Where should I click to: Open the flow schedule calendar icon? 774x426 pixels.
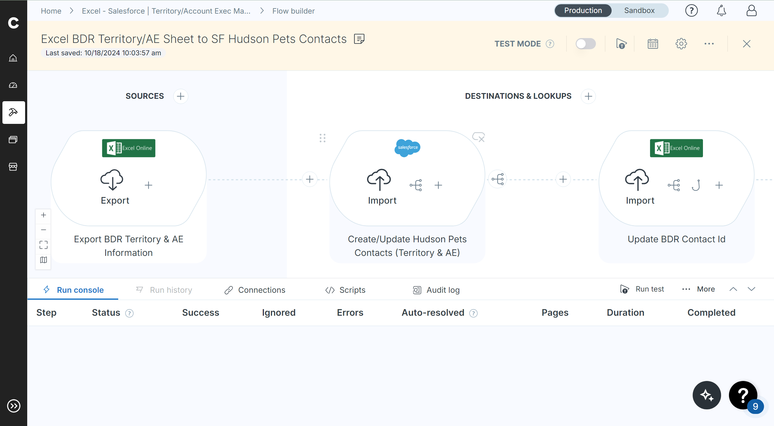tap(653, 44)
